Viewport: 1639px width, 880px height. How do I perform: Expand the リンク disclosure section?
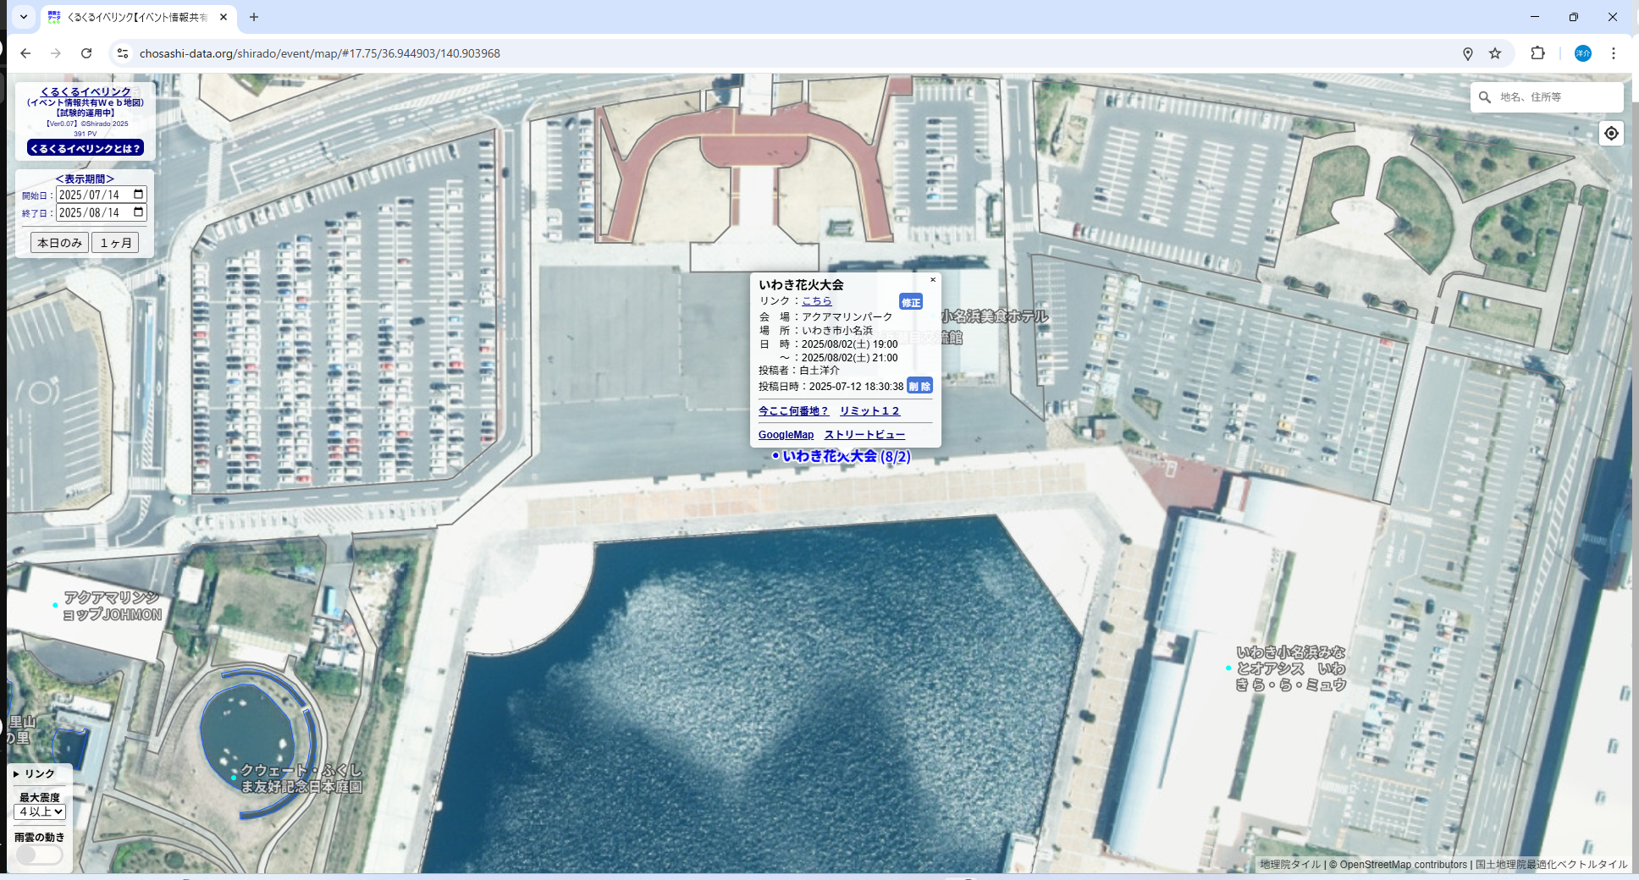click(35, 773)
